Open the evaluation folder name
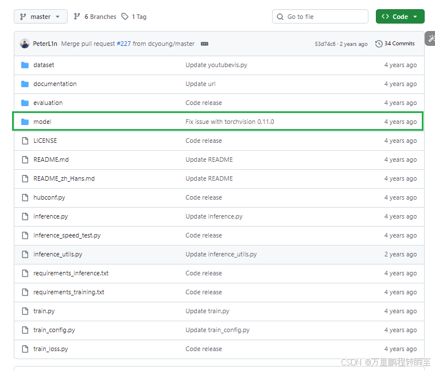Viewport: 435px width, 370px height. coord(48,103)
